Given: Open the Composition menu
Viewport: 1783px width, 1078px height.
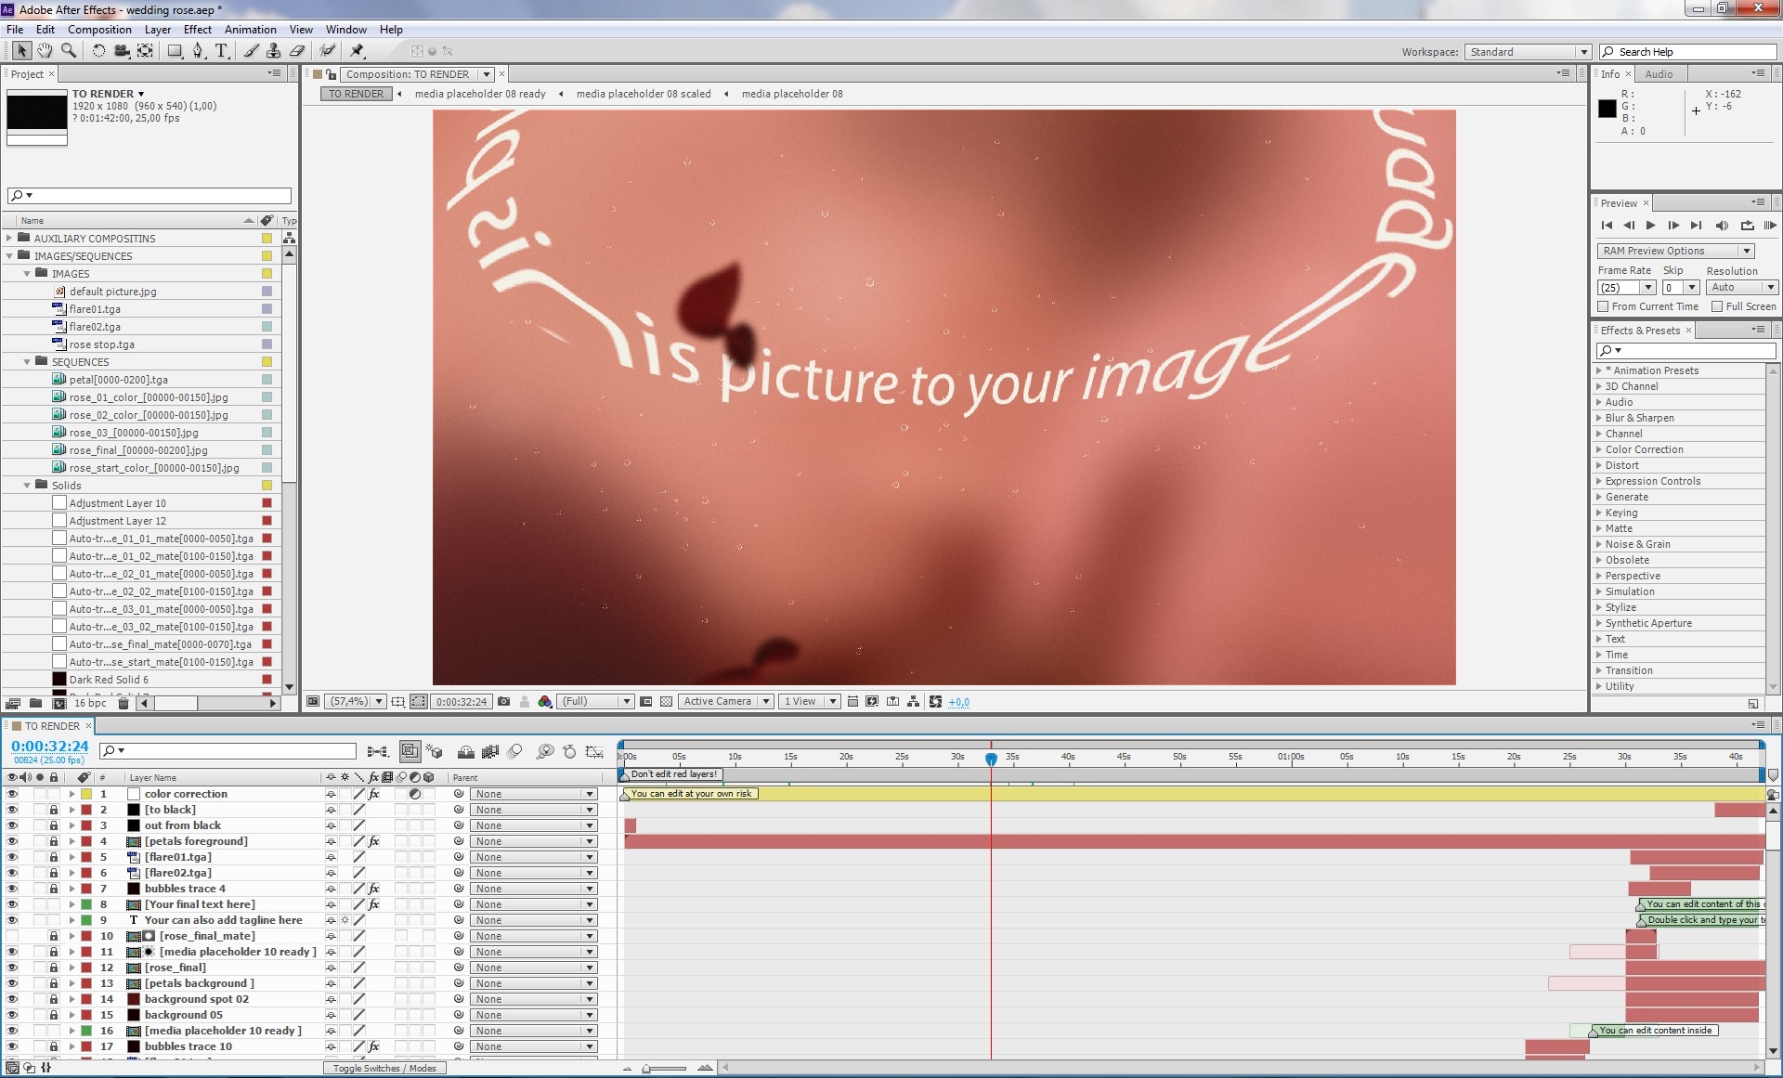Looking at the screenshot, I should point(99,30).
